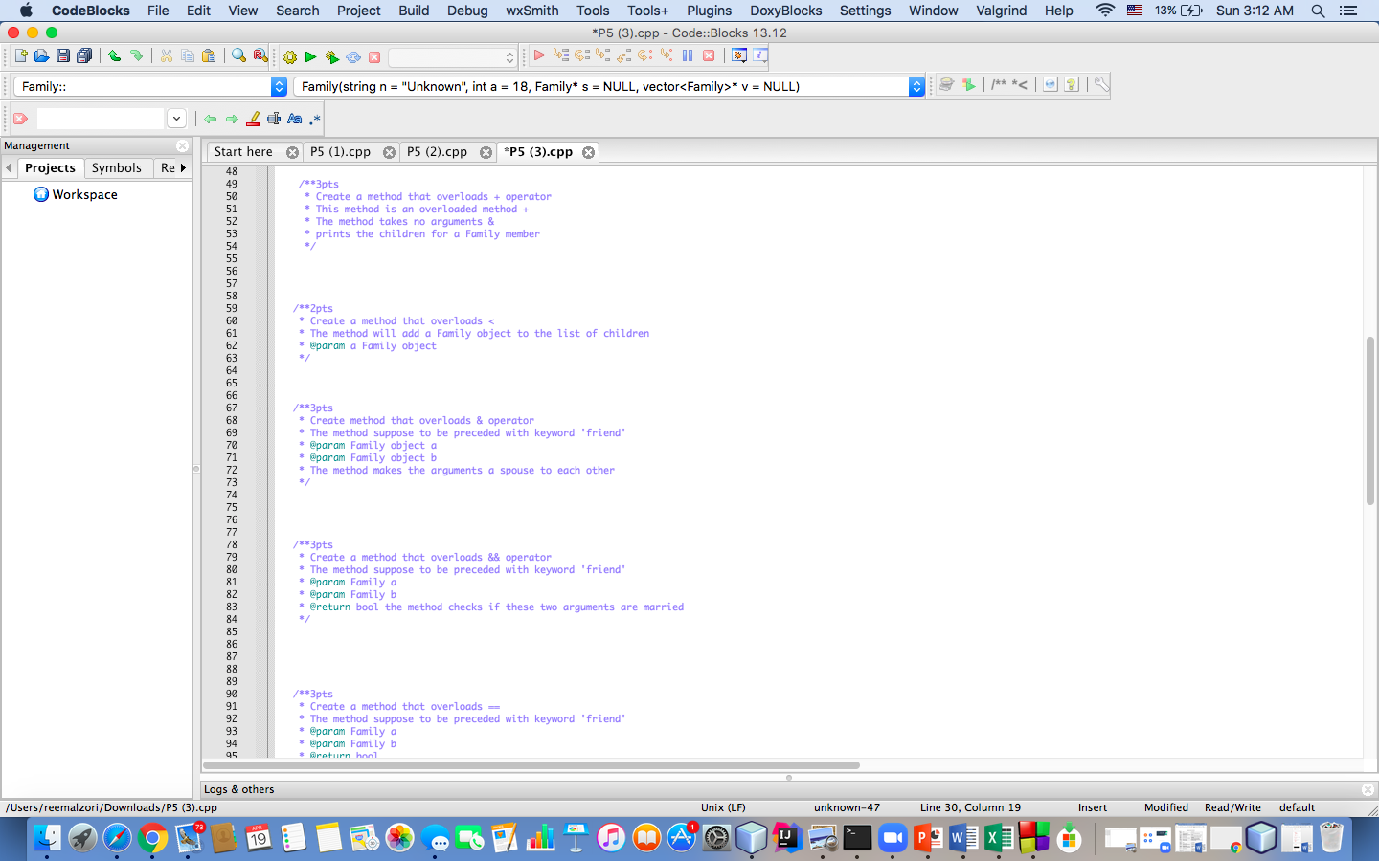
Task: Expand the incremental search history dropdown
Action: [176, 118]
